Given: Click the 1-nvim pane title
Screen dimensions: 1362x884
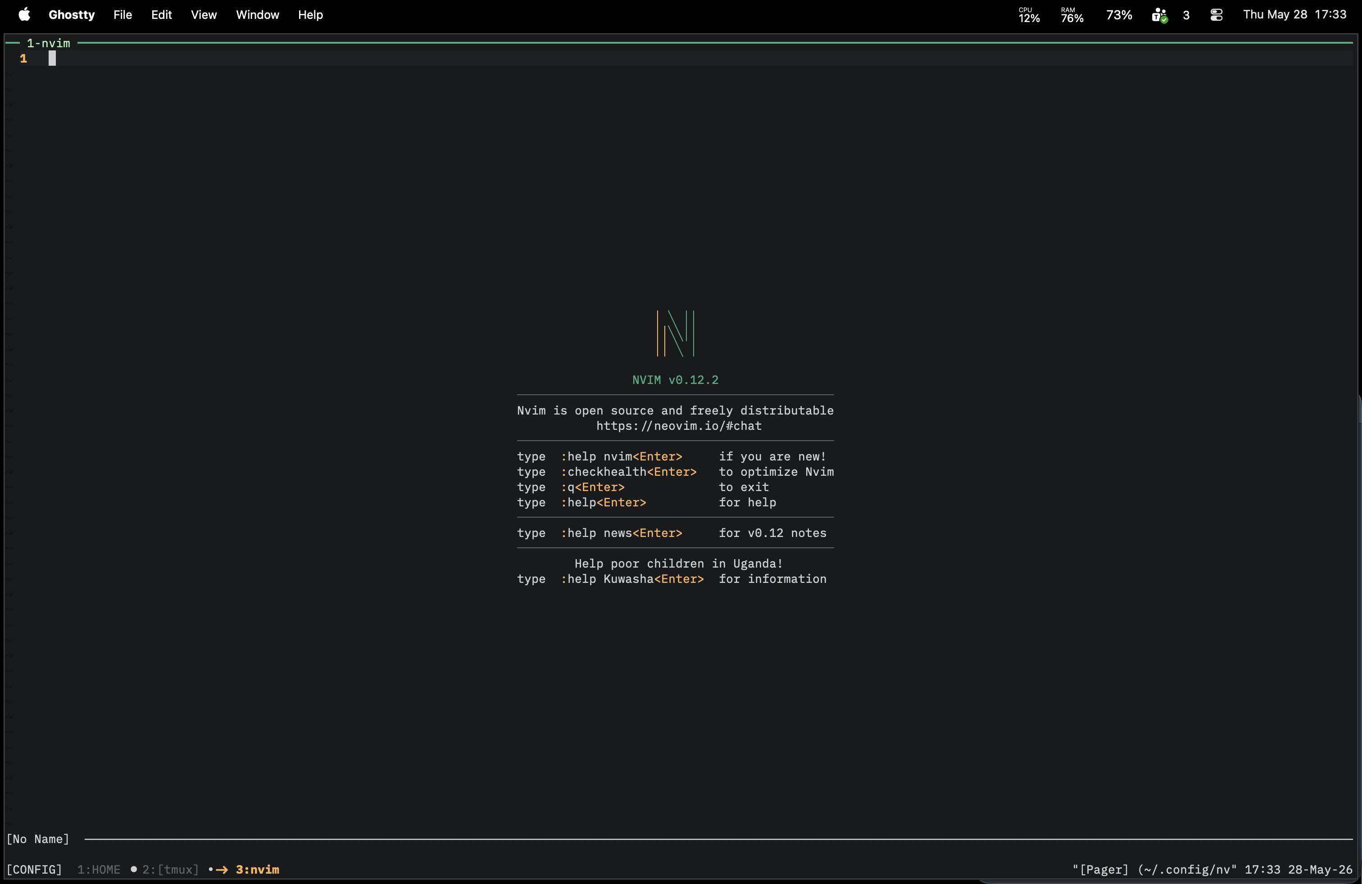Looking at the screenshot, I should pos(49,44).
